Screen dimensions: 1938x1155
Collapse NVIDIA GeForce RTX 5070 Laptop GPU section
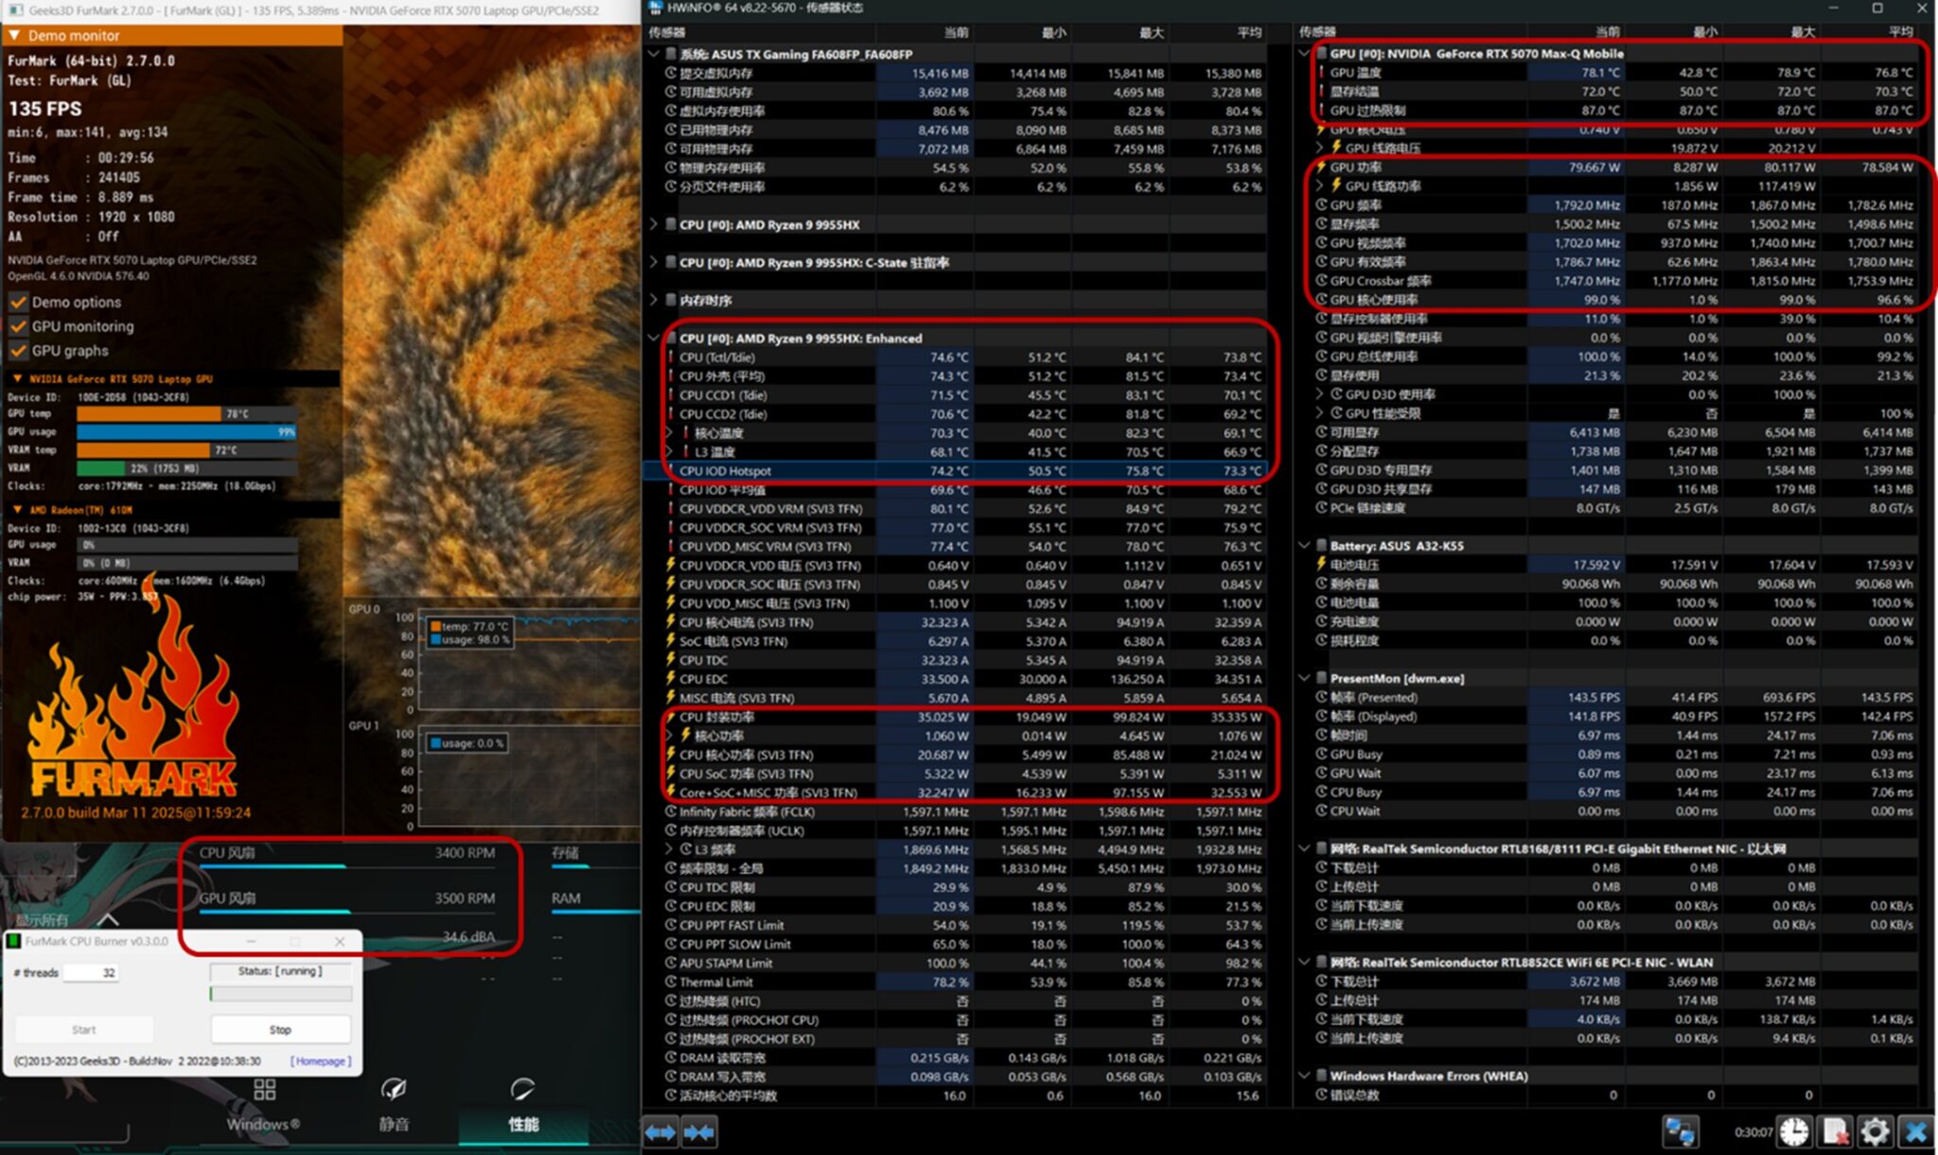coord(17,378)
